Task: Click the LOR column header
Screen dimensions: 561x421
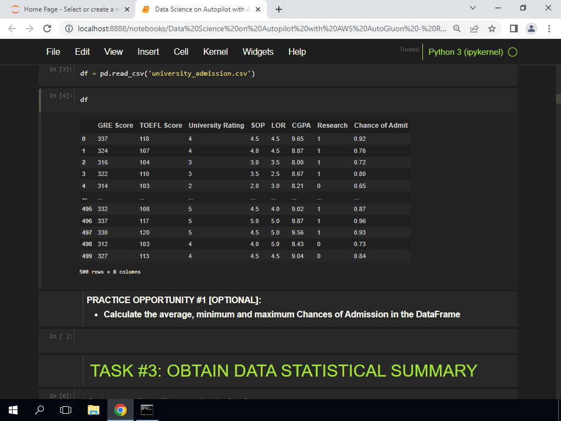Action: pos(278,126)
